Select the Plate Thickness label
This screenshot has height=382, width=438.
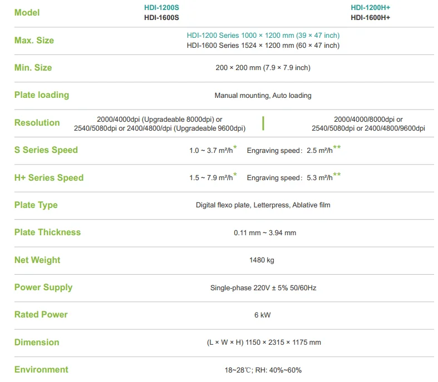click(x=47, y=232)
